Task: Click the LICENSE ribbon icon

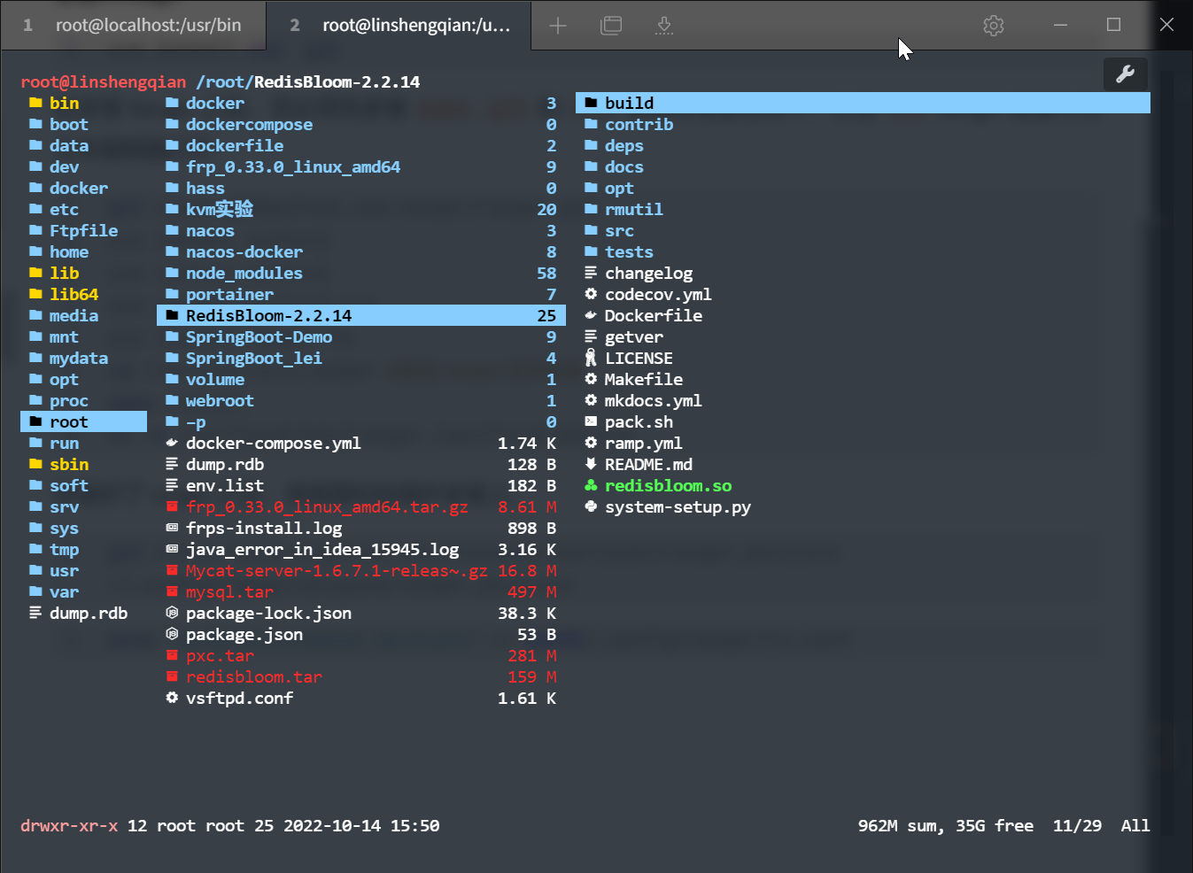Action: (x=591, y=358)
